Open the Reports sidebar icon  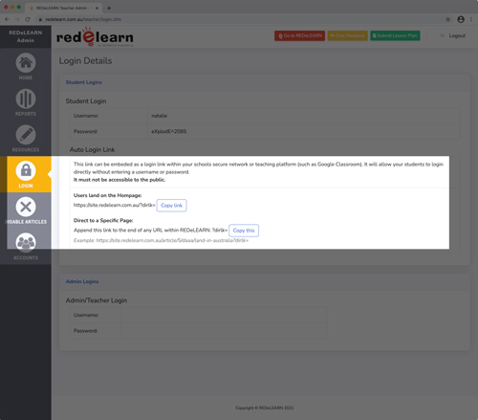(x=26, y=99)
